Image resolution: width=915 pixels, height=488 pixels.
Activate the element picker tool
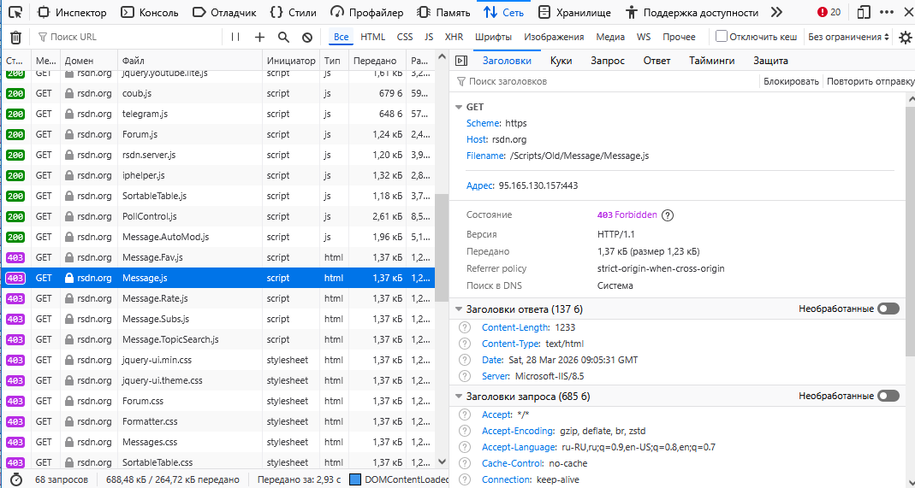click(16, 13)
